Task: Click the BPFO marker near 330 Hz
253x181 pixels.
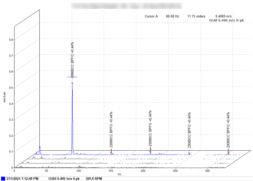Action: click(228, 130)
